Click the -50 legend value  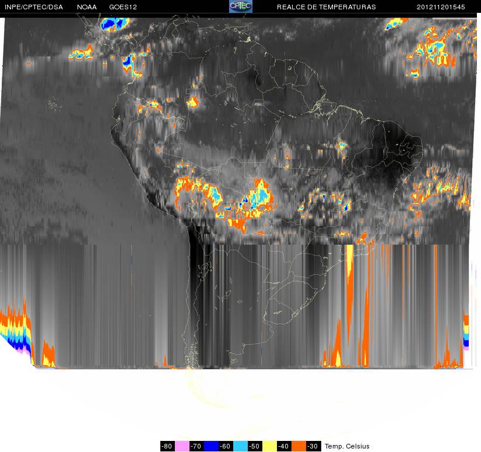point(255,446)
